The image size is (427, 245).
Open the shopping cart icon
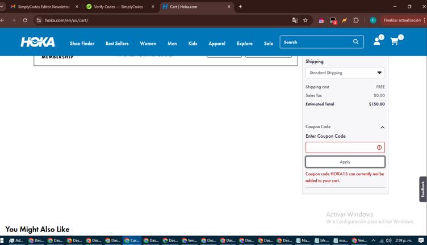pyautogui.click(x=394, y=41)
